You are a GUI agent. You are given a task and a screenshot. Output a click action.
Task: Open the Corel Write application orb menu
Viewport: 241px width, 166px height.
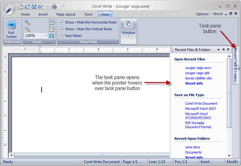click(x=10, y=10)
